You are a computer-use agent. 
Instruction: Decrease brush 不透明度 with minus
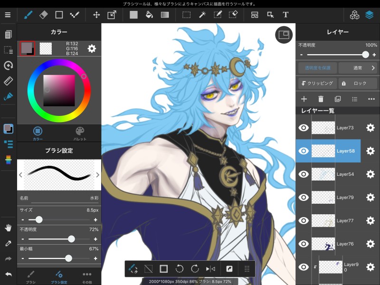[x=23, y=239]
